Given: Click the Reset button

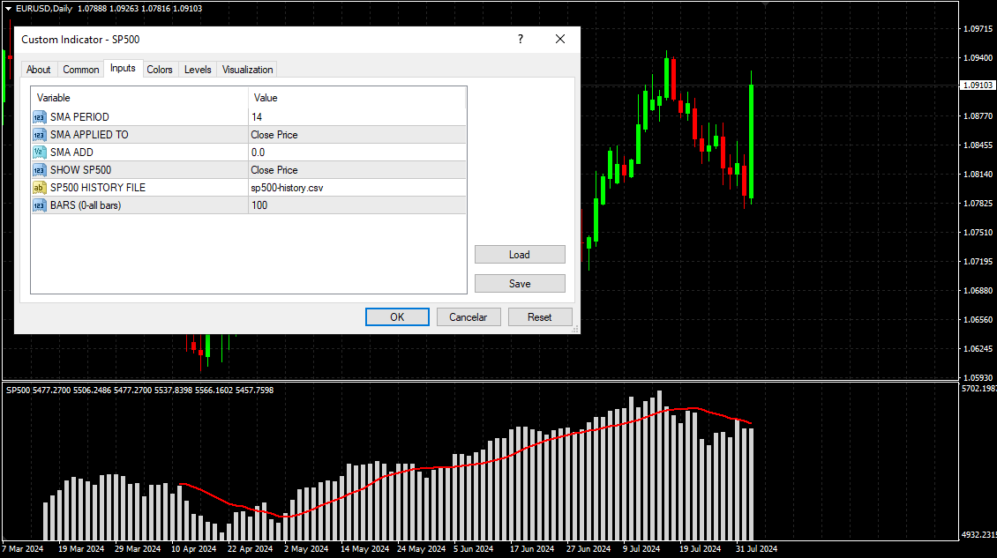Looking at the screenshot, I should [540, 317].
